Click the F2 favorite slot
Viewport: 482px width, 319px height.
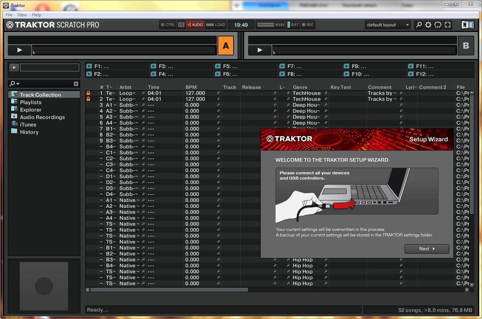pyautogui.click(x=117, y=74)
